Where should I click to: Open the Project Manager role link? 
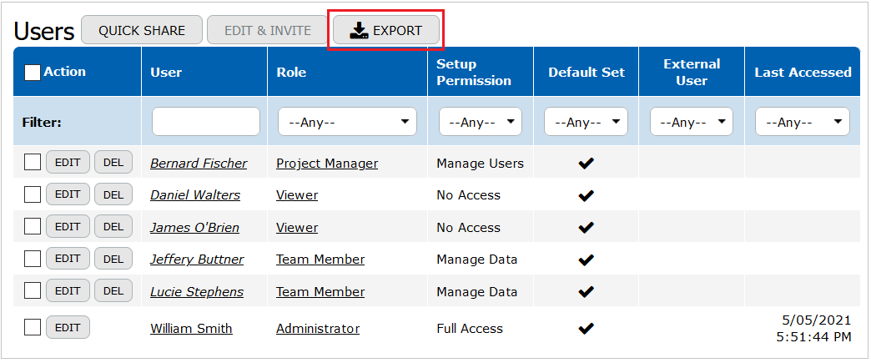pyautogui.click(x=327, y=164)
